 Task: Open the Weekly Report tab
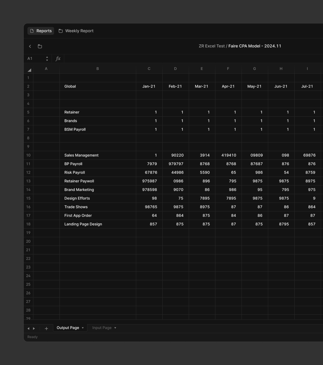76,31
